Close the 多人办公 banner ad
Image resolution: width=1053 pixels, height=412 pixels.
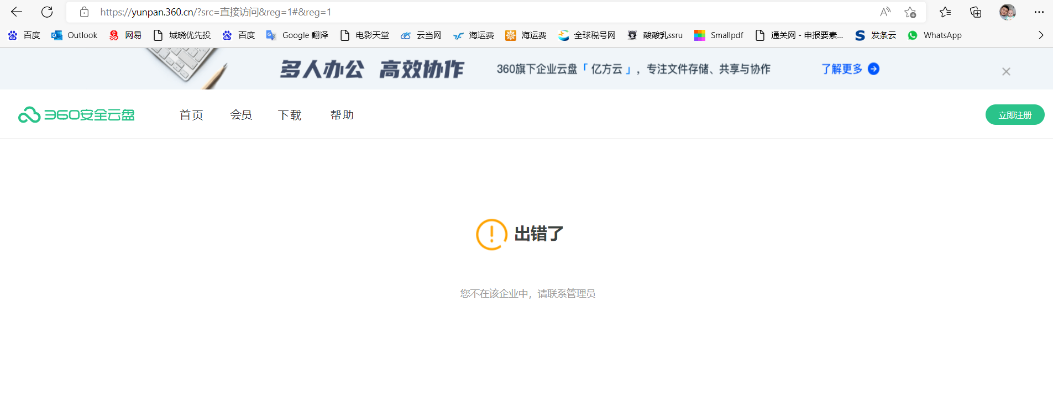pyautogui.click(x=1006, y=71)
